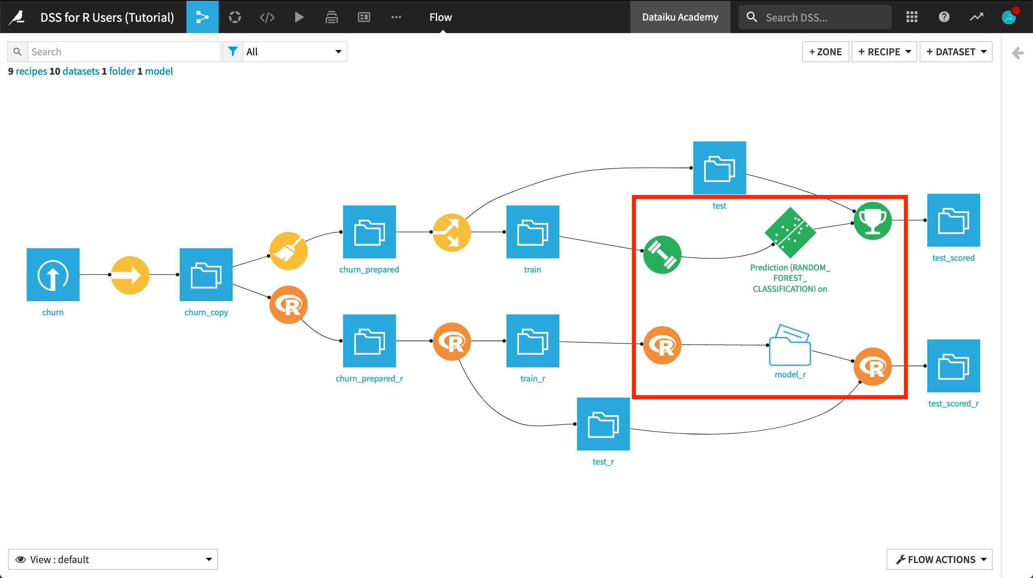Screen dimensions: 1033x578
Task: Select the test_scored_r dataset node
Action: click(954, 366)
